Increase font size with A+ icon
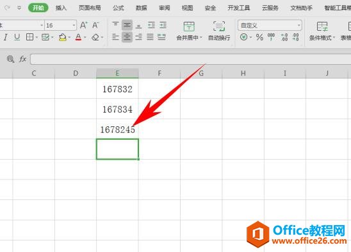The image size is (351, 252). click(x=84, y=25)
